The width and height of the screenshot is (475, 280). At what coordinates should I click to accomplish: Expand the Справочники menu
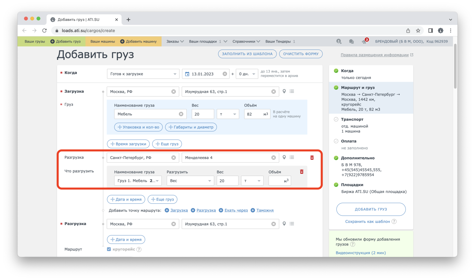tap(246, 41)
